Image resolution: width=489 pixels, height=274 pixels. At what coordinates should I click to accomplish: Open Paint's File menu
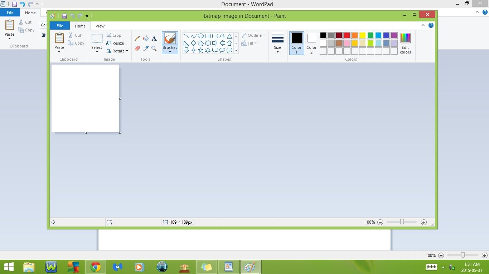60,26
